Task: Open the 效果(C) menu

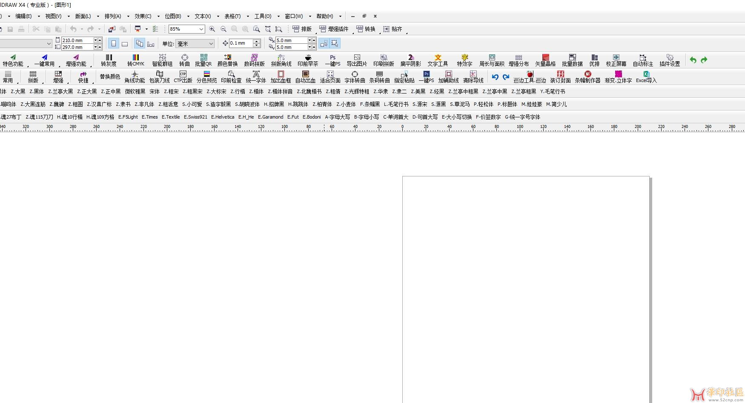Action: [143, 16]
